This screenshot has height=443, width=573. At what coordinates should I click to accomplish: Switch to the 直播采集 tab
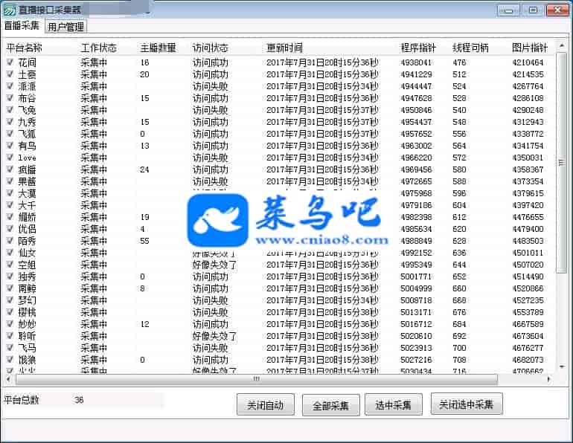(x=22, y=25)
